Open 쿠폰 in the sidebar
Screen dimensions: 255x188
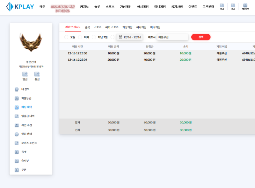(x=24, y=170)
